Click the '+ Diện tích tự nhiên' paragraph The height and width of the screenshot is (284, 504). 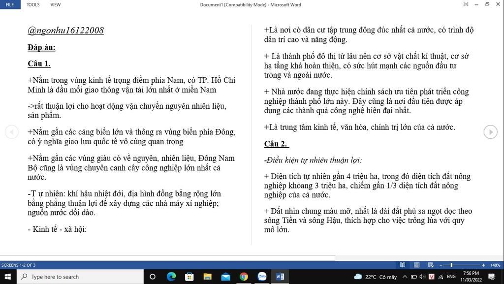pyautogui.click(x=367, y=186)
